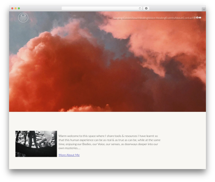Viewport: 215px width, 182px height.
Task: Open the Voice Healing menu item
Action: click(x=157, y=18)
